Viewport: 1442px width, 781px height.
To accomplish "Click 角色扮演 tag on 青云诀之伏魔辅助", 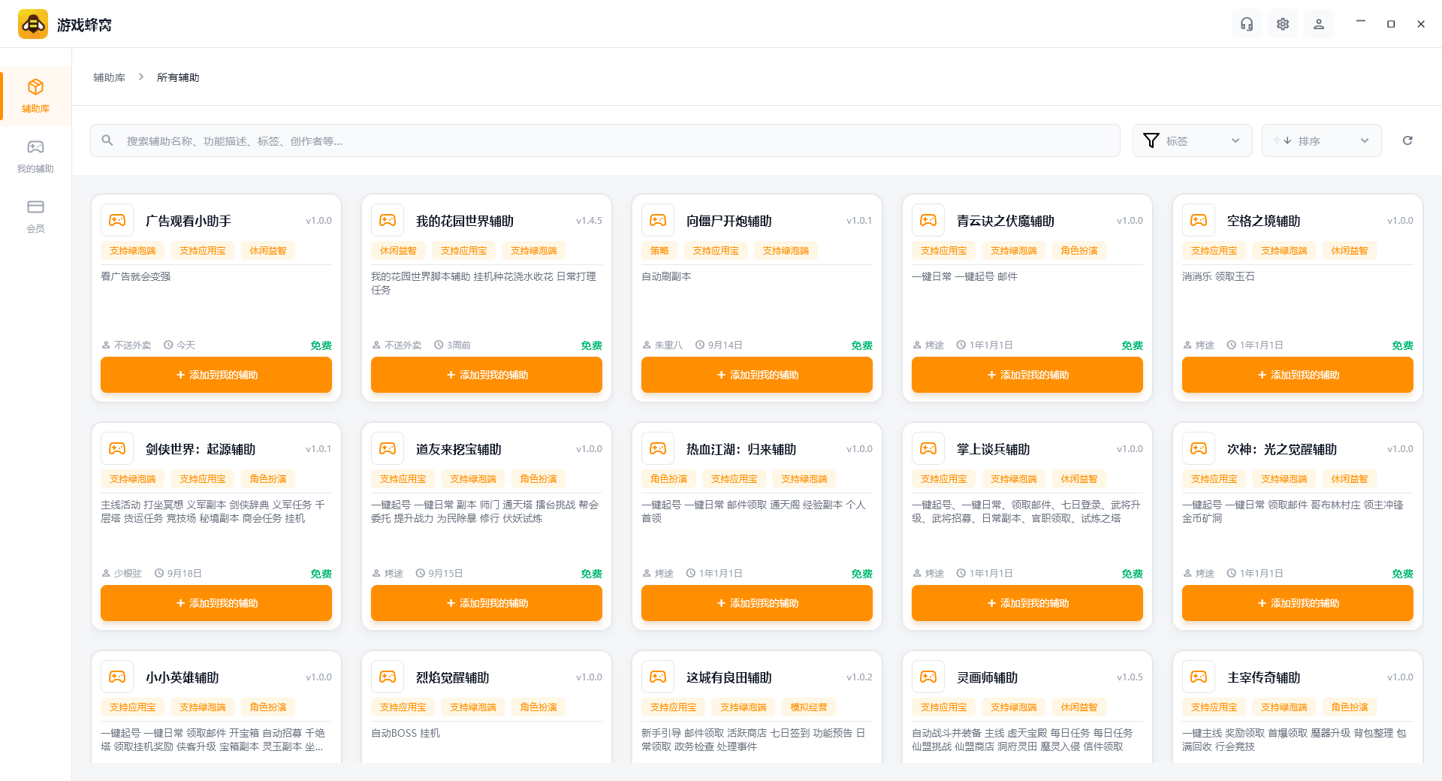I will click(1079, 251).
